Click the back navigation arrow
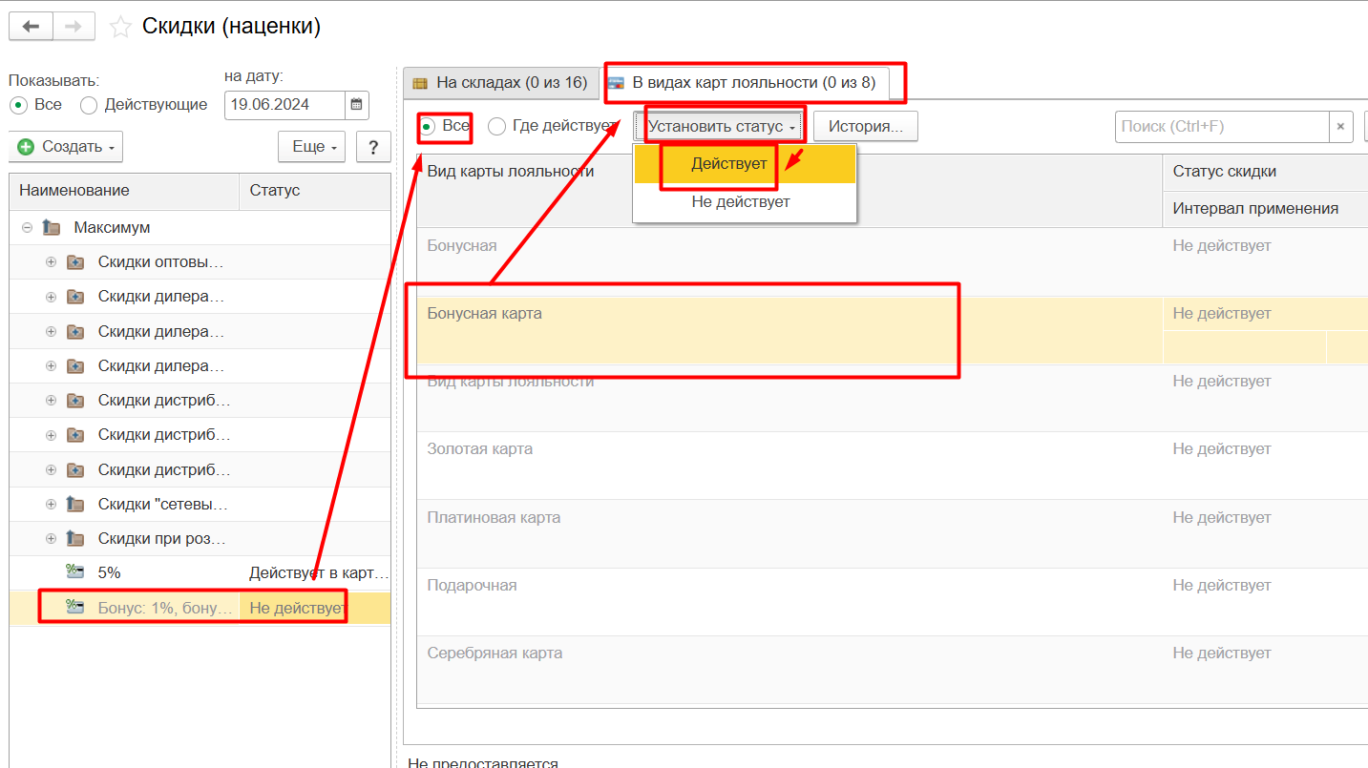 (31, 27)
